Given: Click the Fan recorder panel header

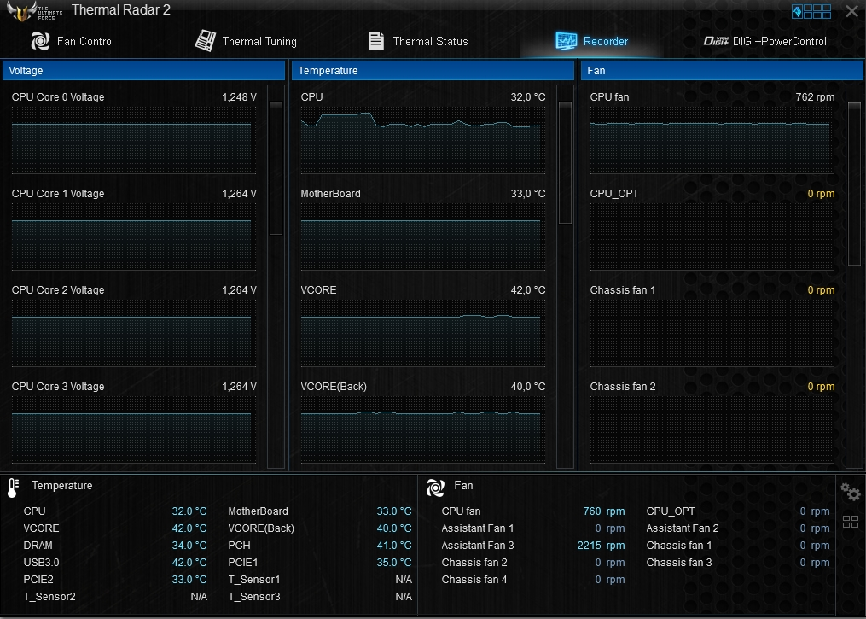Looking at the screenshot, I should point(722,71).
